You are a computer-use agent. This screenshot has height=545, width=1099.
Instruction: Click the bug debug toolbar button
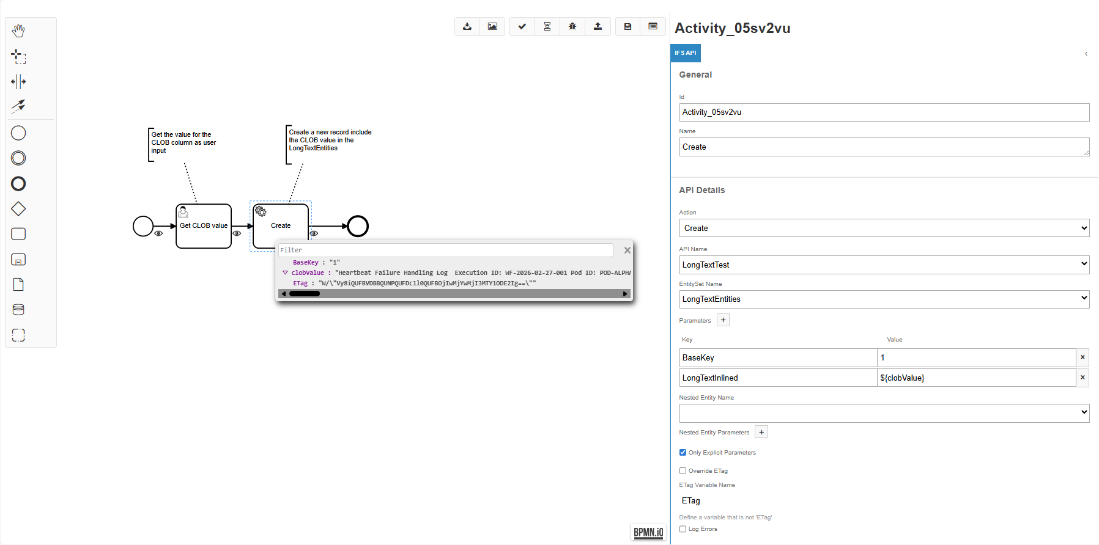572,26
